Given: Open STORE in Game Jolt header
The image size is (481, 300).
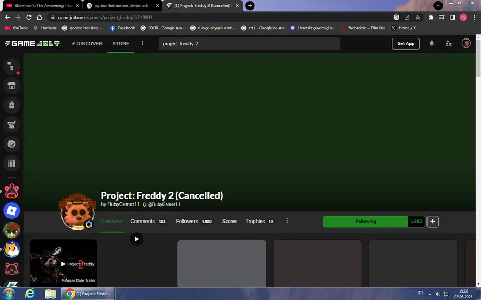Looking at the screenshot, I should click(x=121, y=44).
